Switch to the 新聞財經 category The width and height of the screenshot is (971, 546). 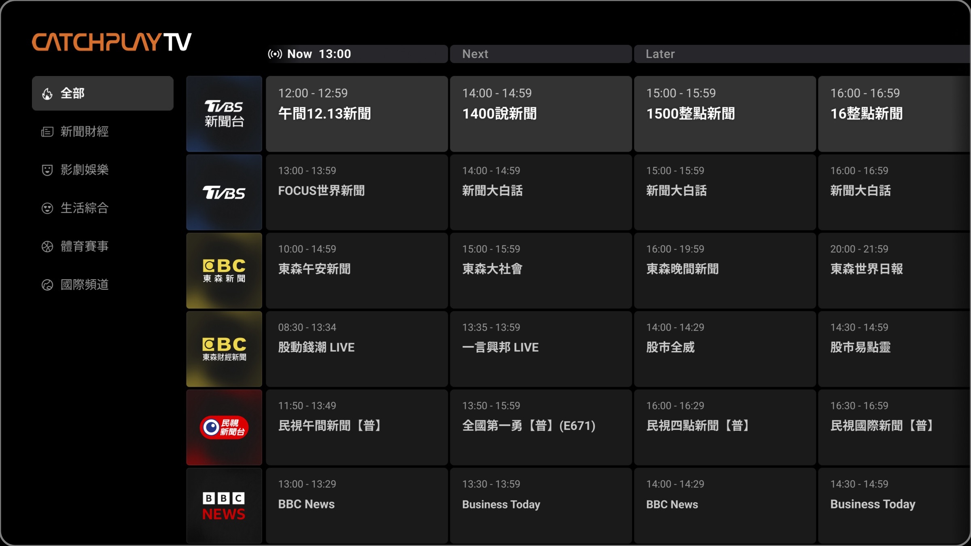point(84,131)
